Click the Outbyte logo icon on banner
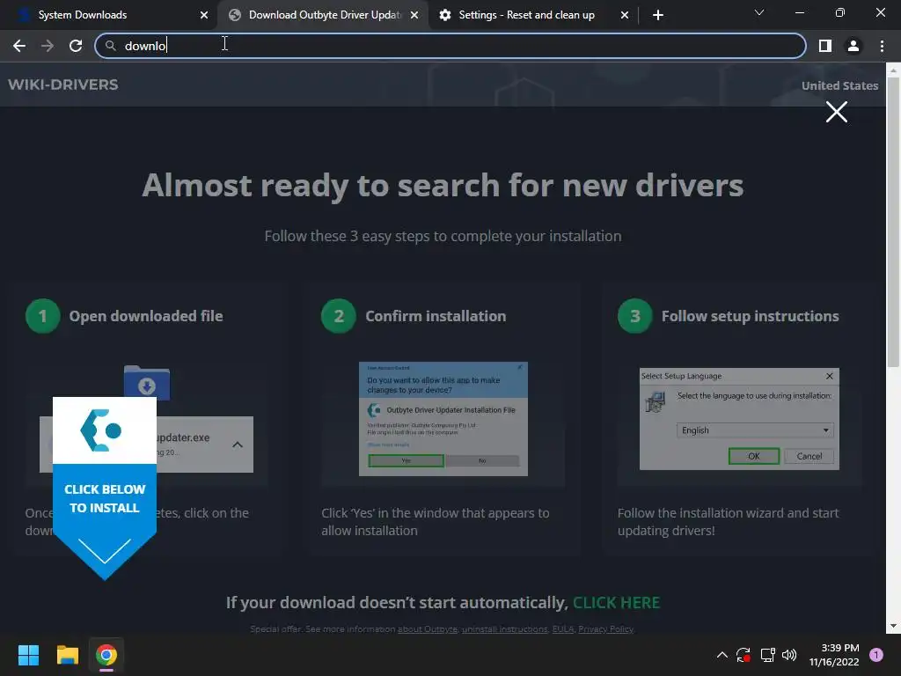 coord(101,430)
